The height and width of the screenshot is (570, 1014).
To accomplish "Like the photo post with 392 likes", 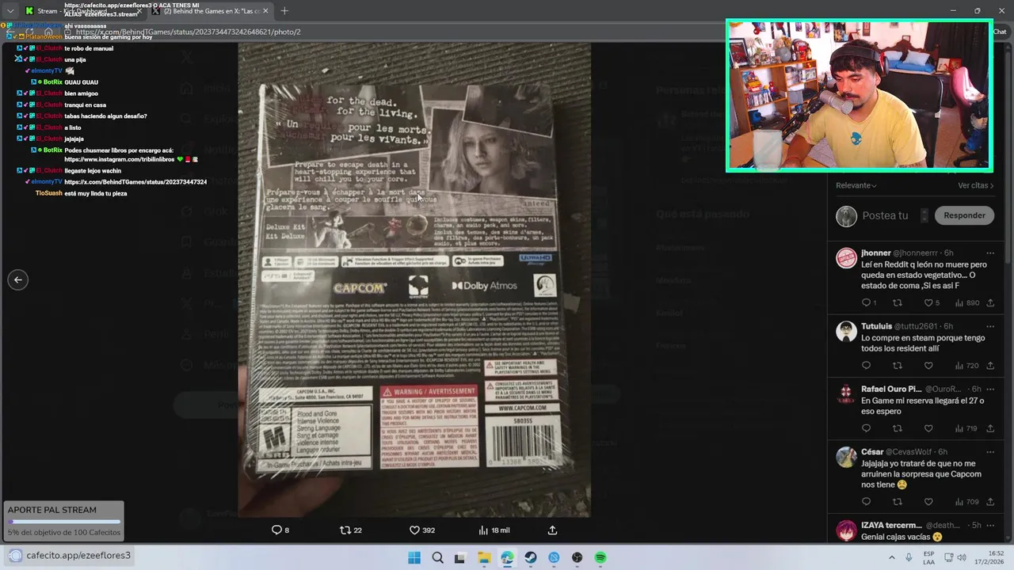I will coord(421,530).
